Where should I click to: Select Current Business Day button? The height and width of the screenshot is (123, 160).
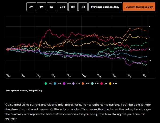[x=139, y=7]
